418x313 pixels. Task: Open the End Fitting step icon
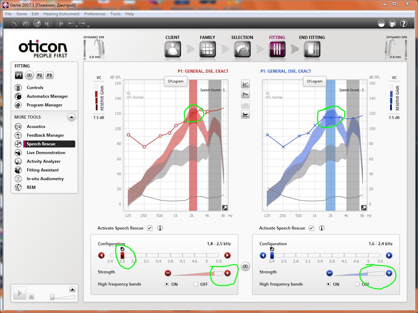pos(312,49)
